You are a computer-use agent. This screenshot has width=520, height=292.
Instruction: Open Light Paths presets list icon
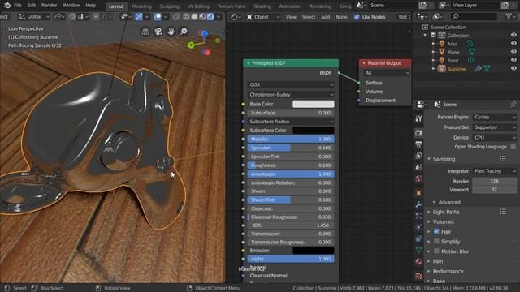(x=503, y=212)
